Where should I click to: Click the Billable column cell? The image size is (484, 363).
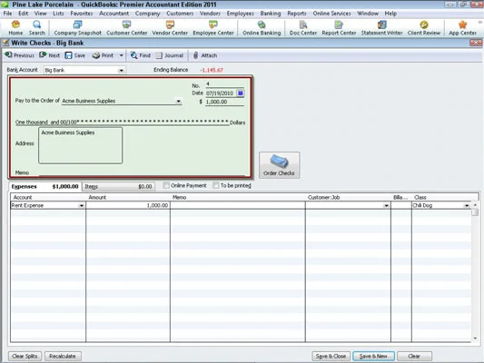pos(401,205)
